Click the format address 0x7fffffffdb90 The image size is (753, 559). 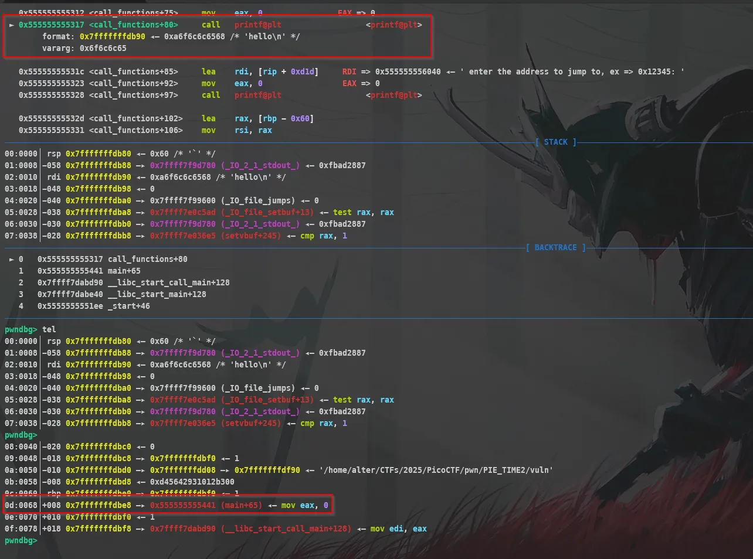click(113, 36)
